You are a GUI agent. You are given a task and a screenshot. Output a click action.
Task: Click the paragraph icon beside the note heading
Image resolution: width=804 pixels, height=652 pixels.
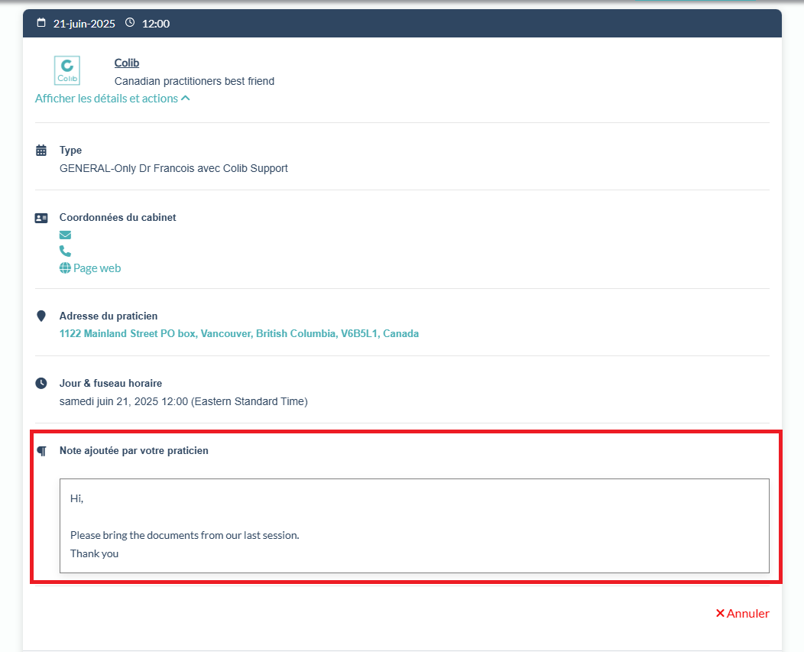pos(42,451)
